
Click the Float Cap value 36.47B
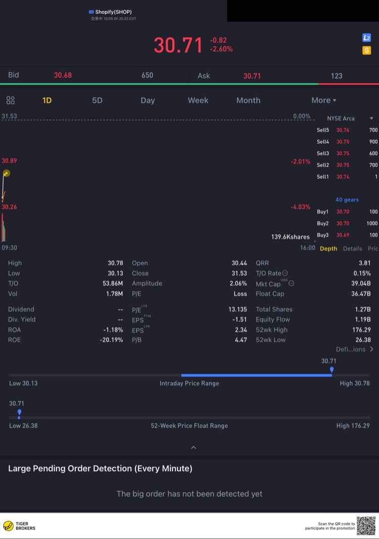361,294
